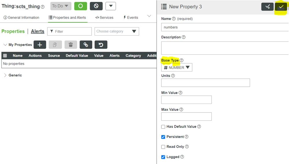Expand the hidden tabs chevron
This screenshot has width=289, height=164.
click(149, 16)
